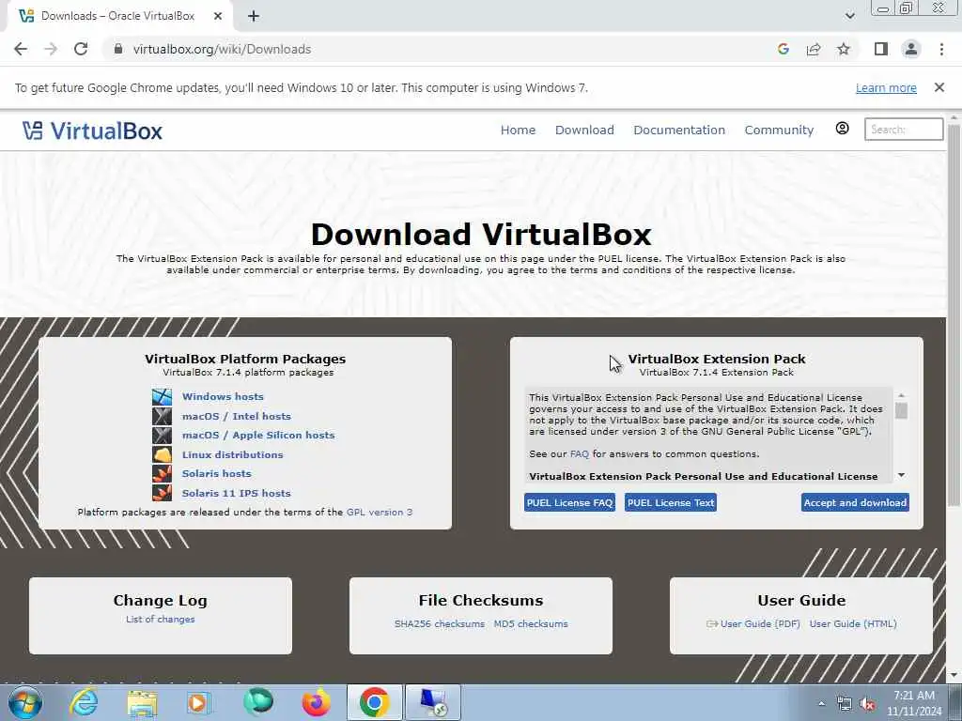962x721 pixels.
Task: Click the license box scroll-up arrow
Action: click(901, 395)
